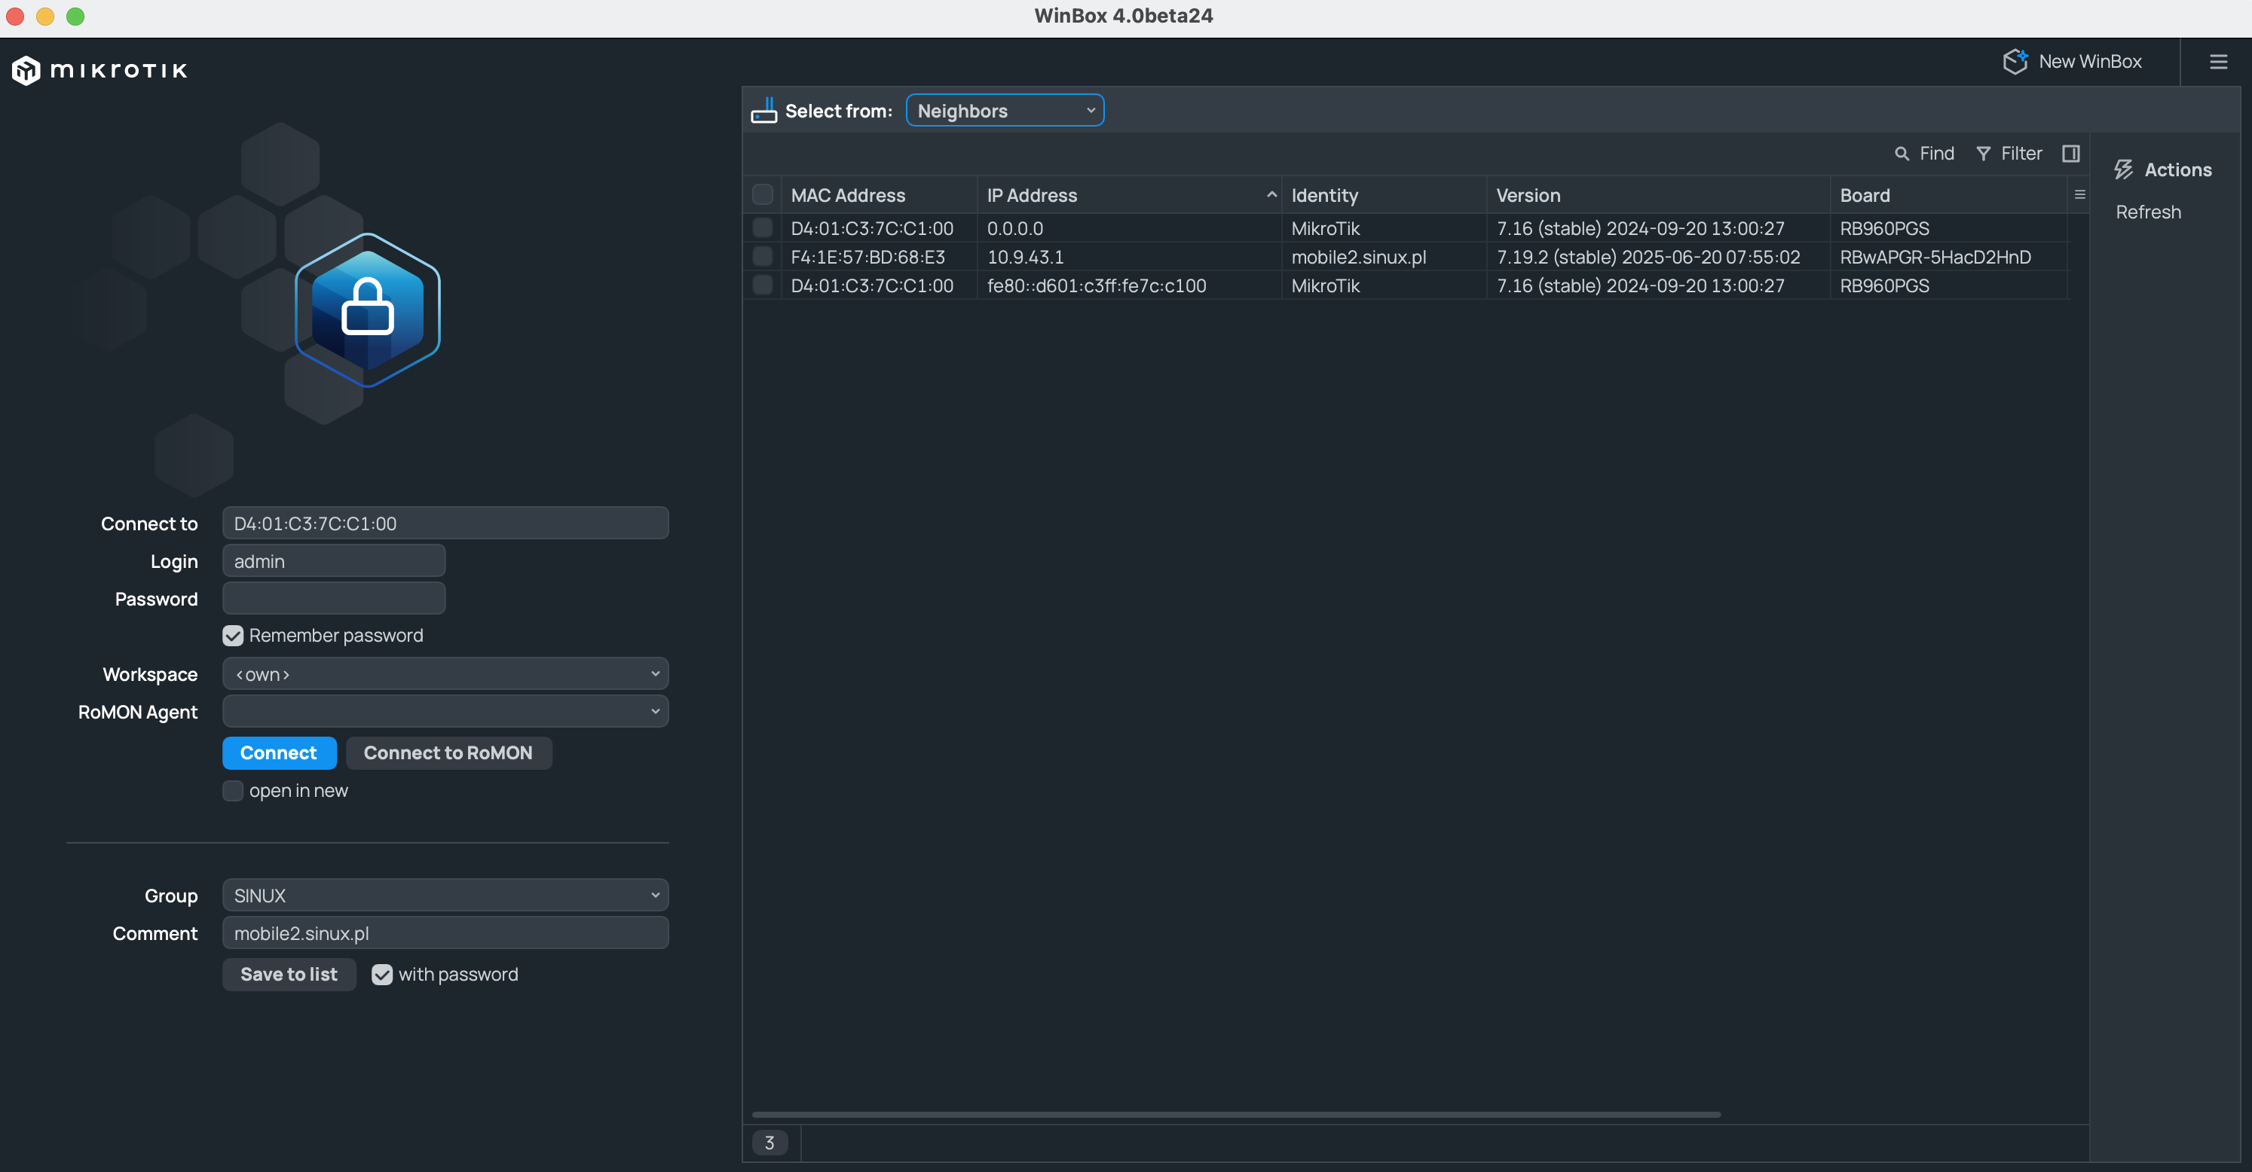Open the Group SINUX dropdown
Viewport: 2252px width, 1172px height.
(445, 895)
